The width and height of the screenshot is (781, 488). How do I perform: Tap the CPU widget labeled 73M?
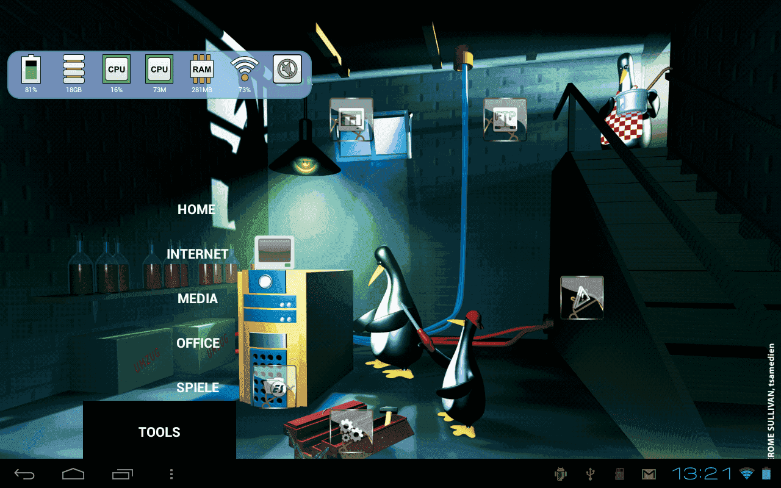click(x=159, y=74)
